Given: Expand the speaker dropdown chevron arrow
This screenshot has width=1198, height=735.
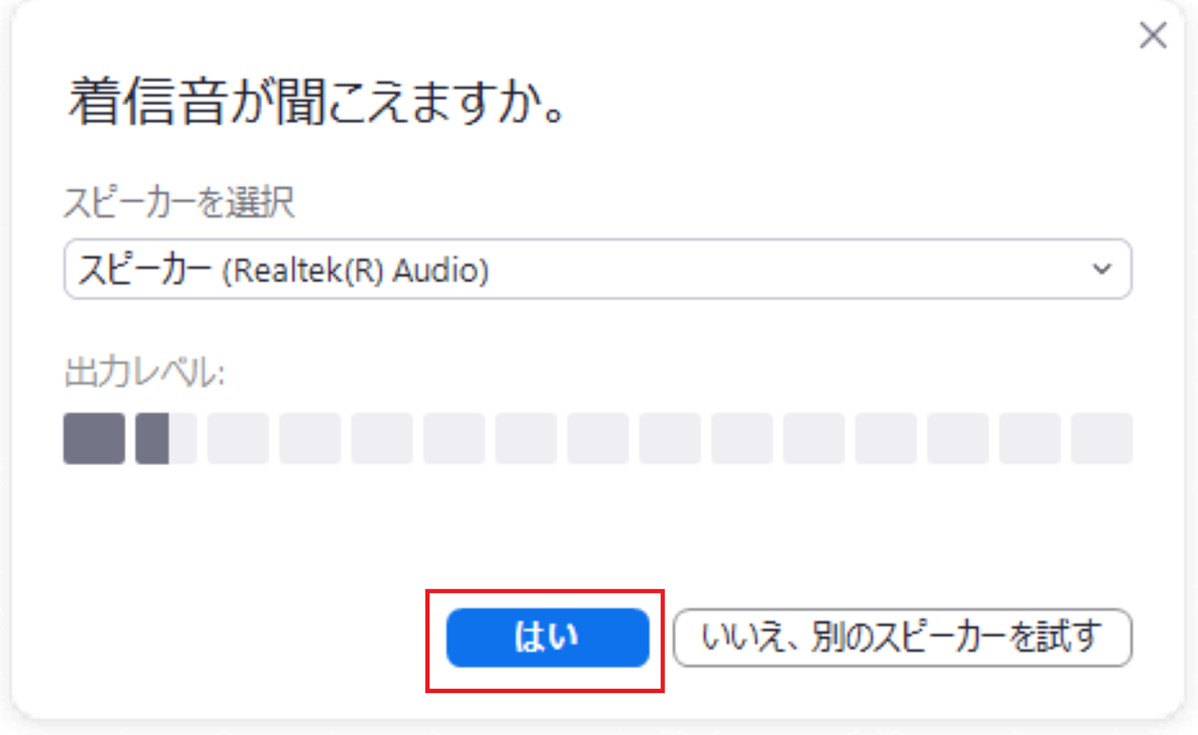Looking at the screenshot, I should click(x=1101, y=269).
